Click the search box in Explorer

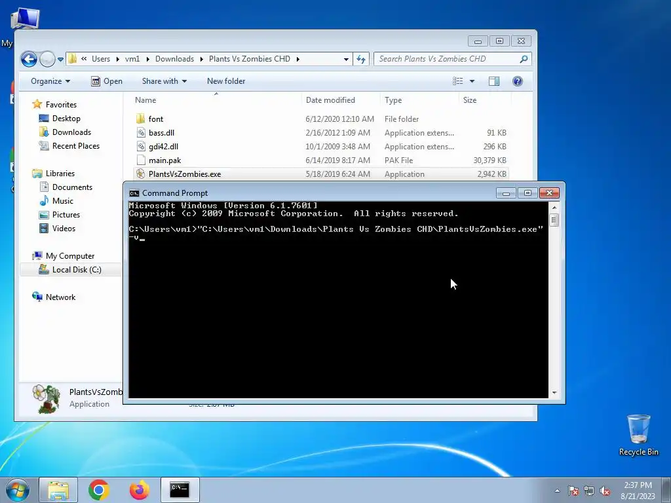pyautogui.click(x=453, y=59)
